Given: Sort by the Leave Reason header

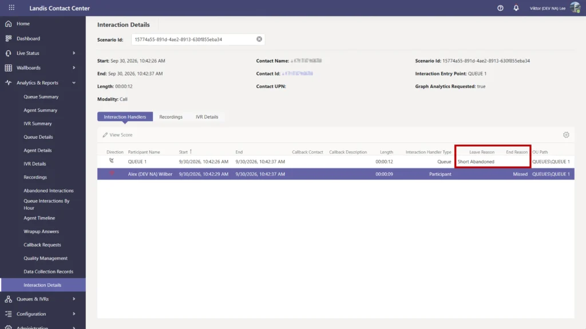Looking at the screenshot, I should click(482, 152).
